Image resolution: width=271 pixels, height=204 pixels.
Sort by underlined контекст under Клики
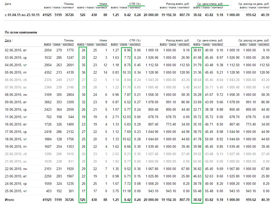(x=101, y=44)
